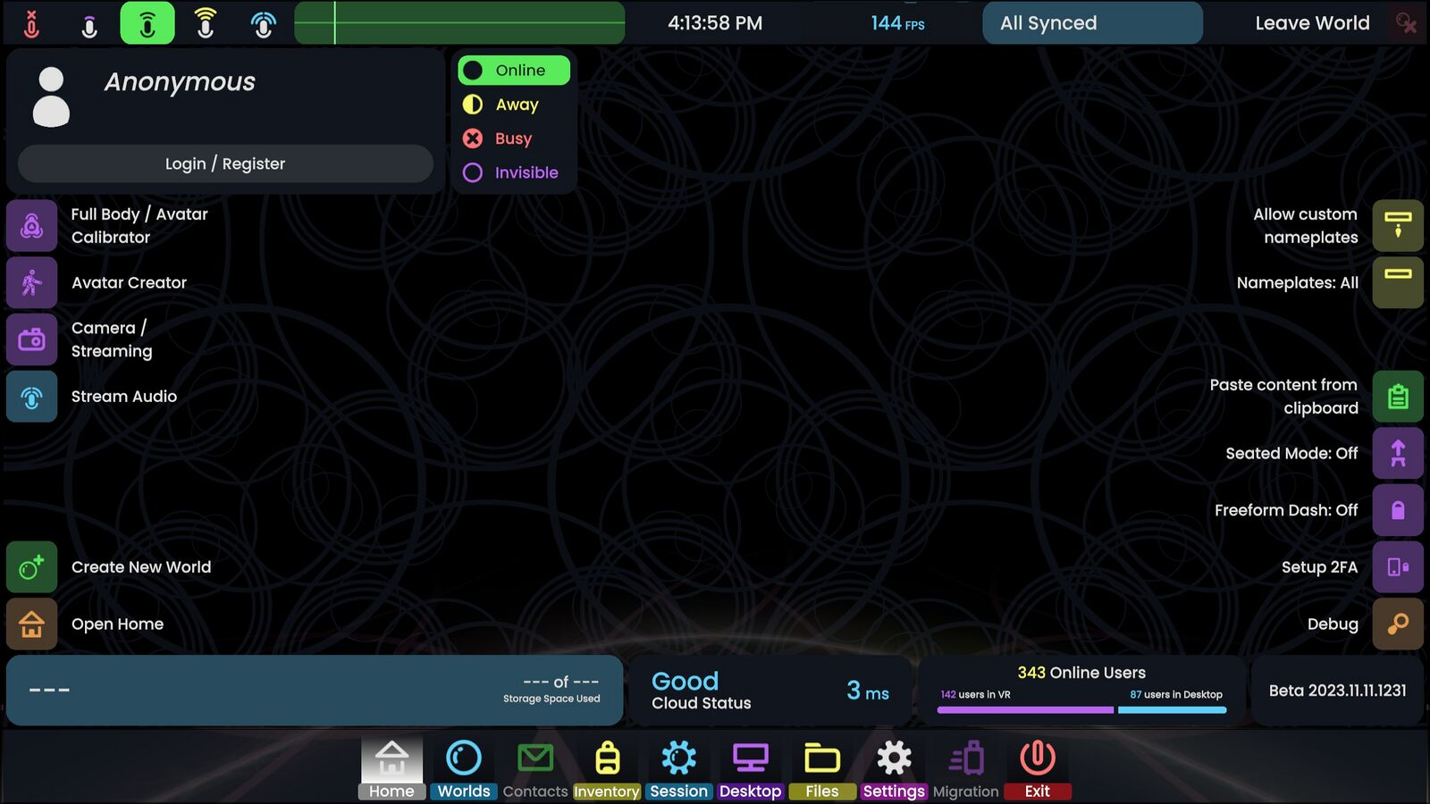Click the Stream Audio icon
This screenshot has width=1430, height=804.
pyautogui.click(x=32, y=397)
